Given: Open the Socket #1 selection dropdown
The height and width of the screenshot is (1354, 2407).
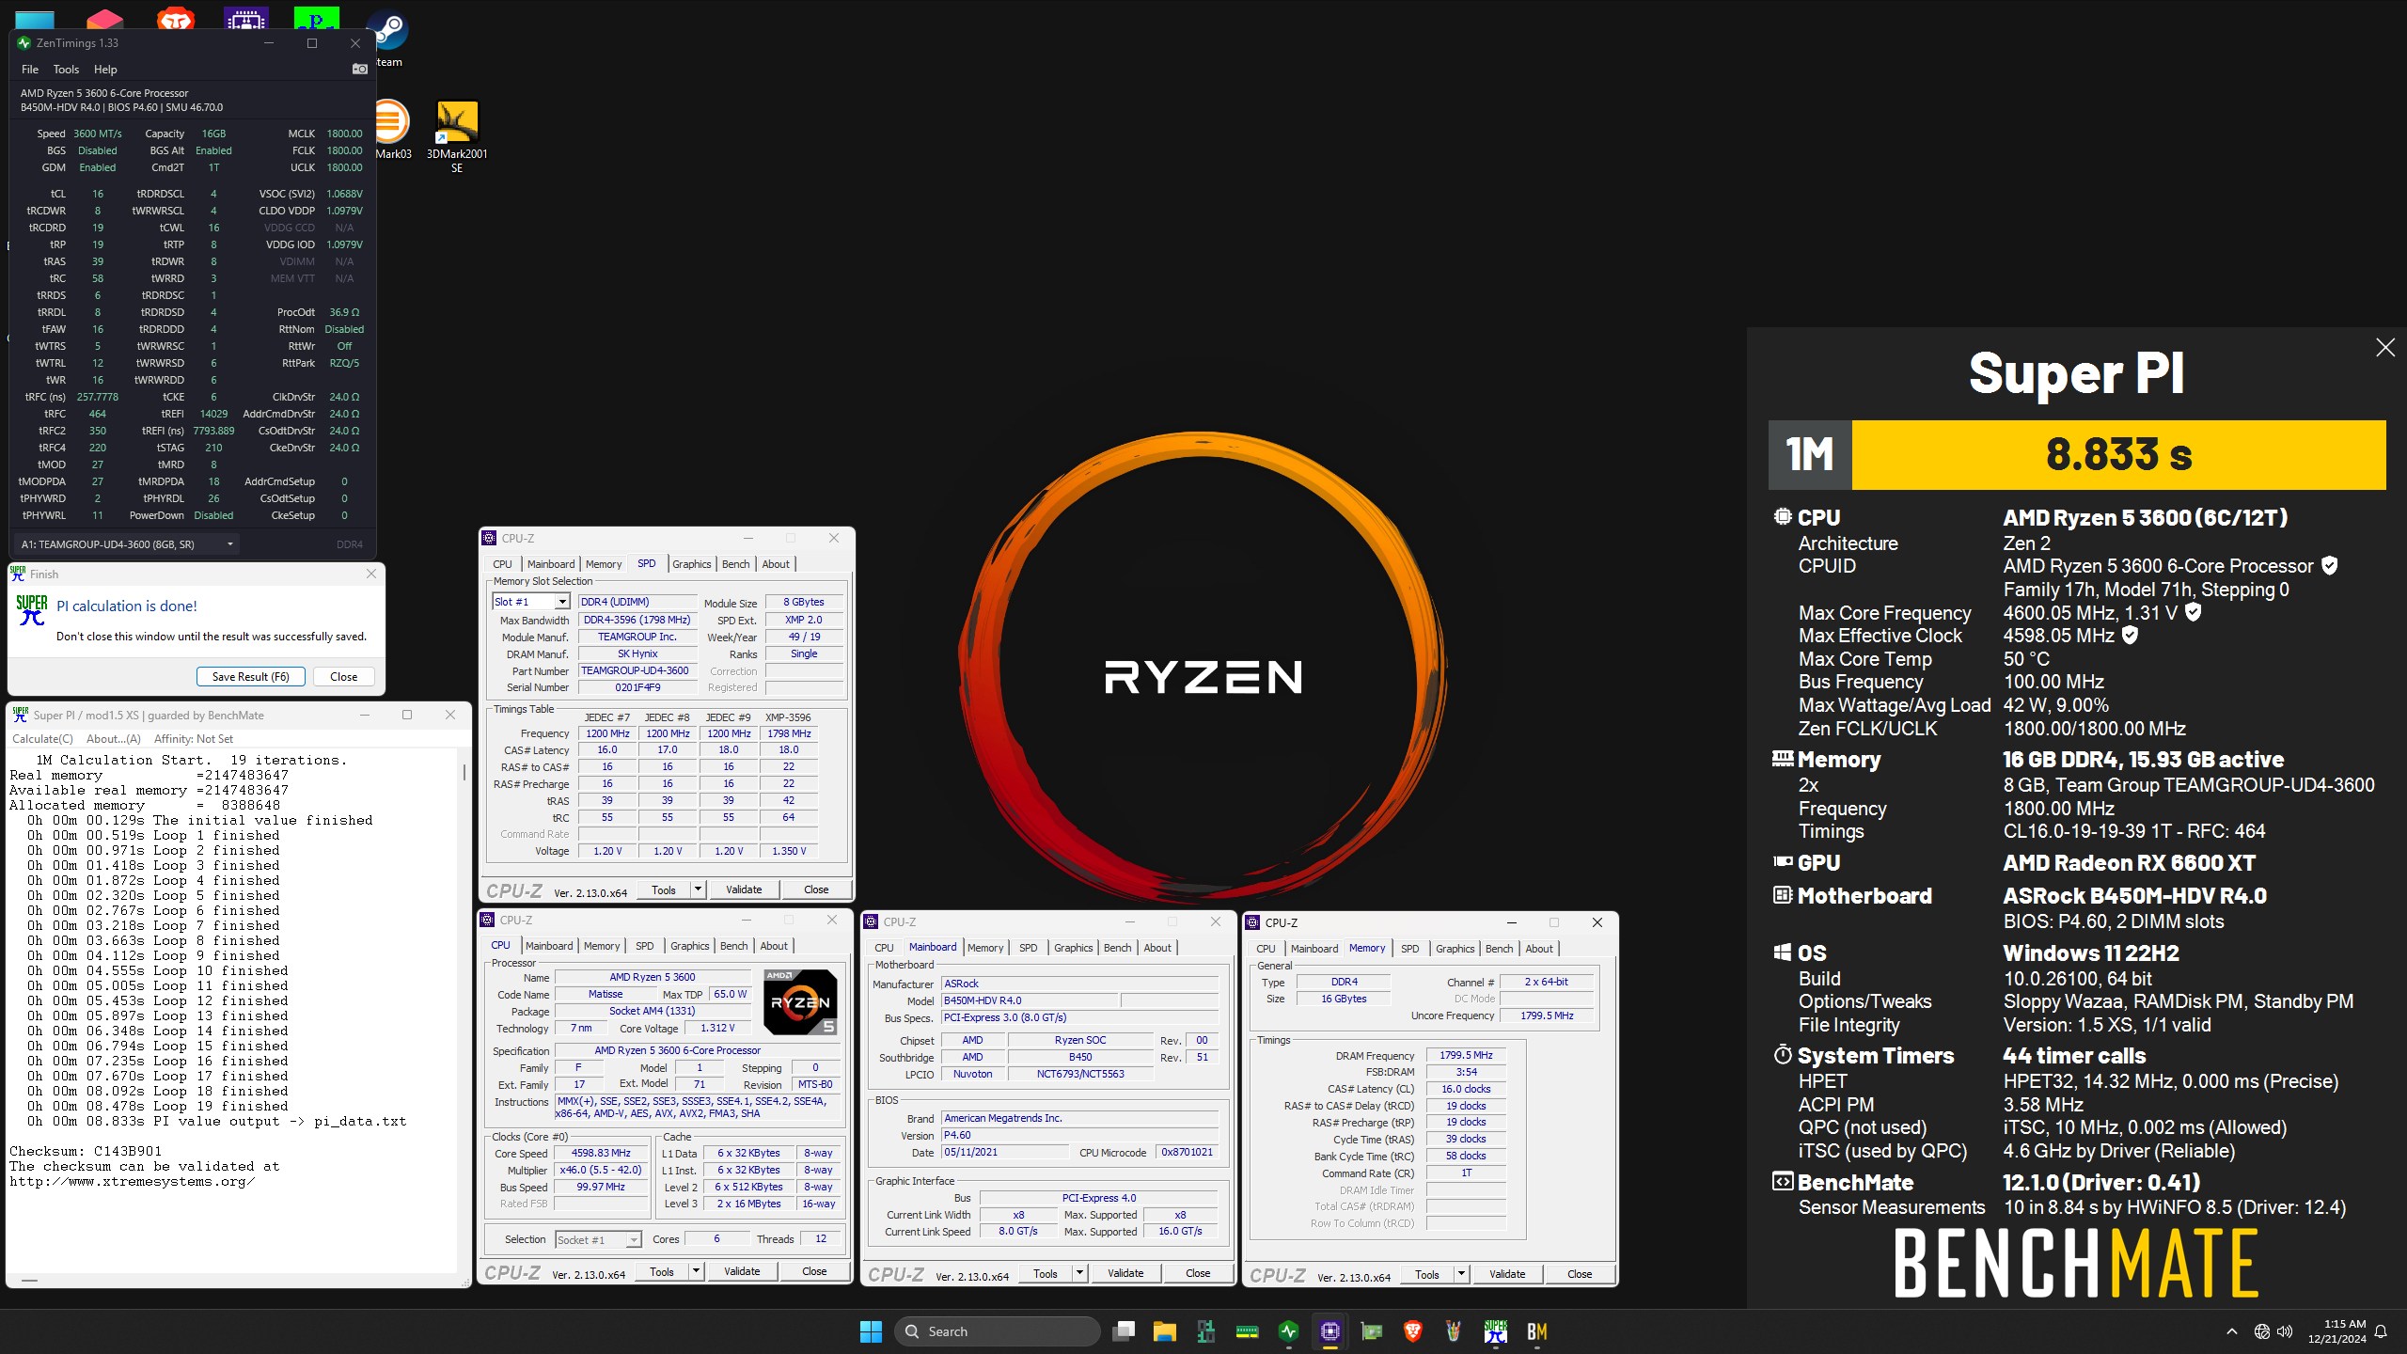Looking at the screenshot, I should (598, 1240).
